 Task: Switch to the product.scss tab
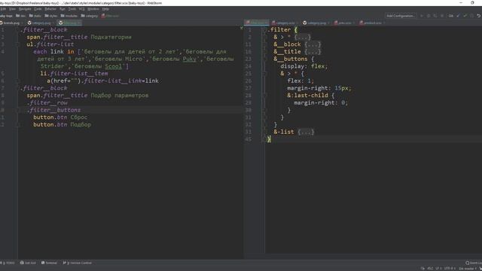coord(372,23)
